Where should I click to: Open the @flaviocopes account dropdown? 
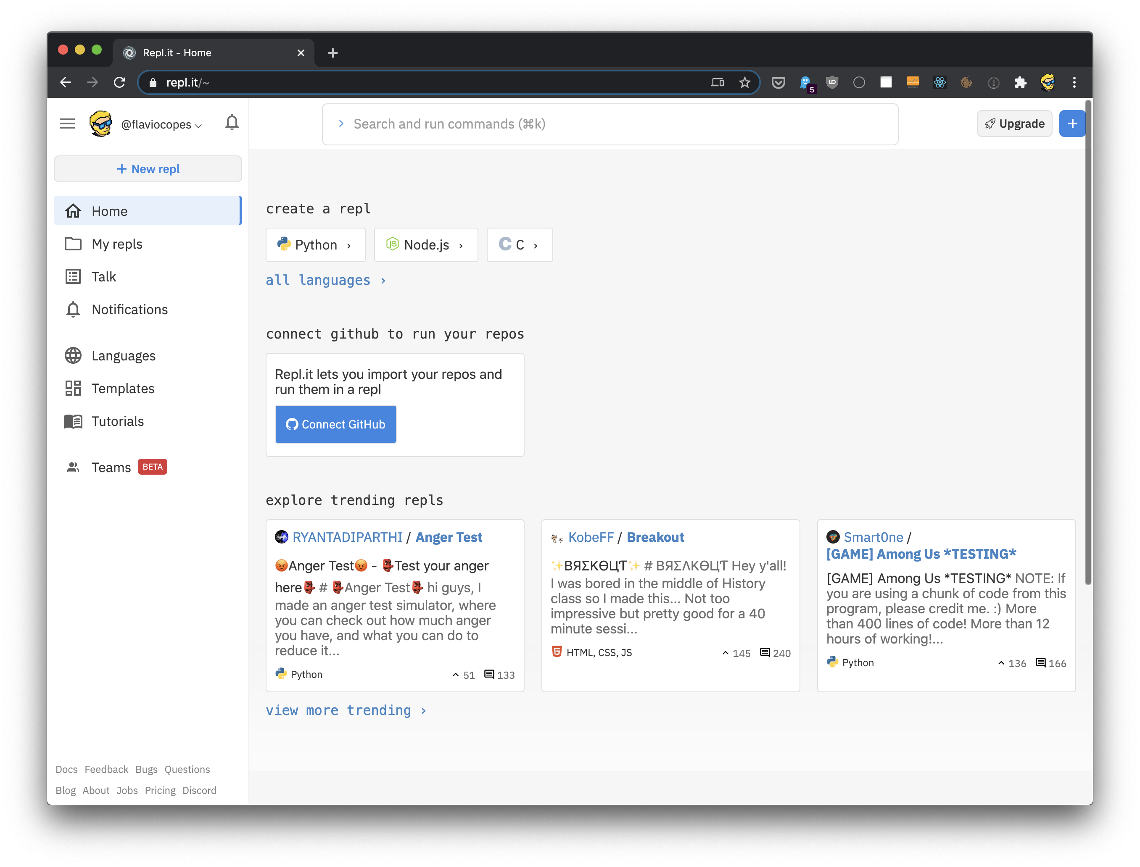[x=161, y=125]
